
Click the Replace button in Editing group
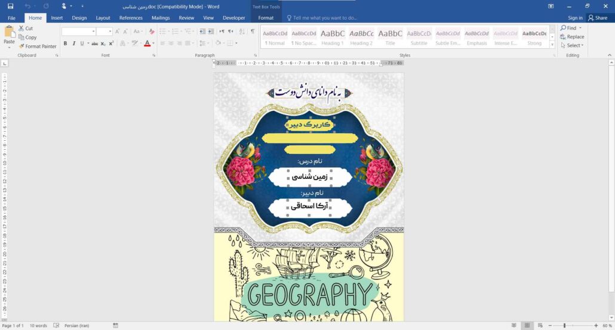pos(571,36)
